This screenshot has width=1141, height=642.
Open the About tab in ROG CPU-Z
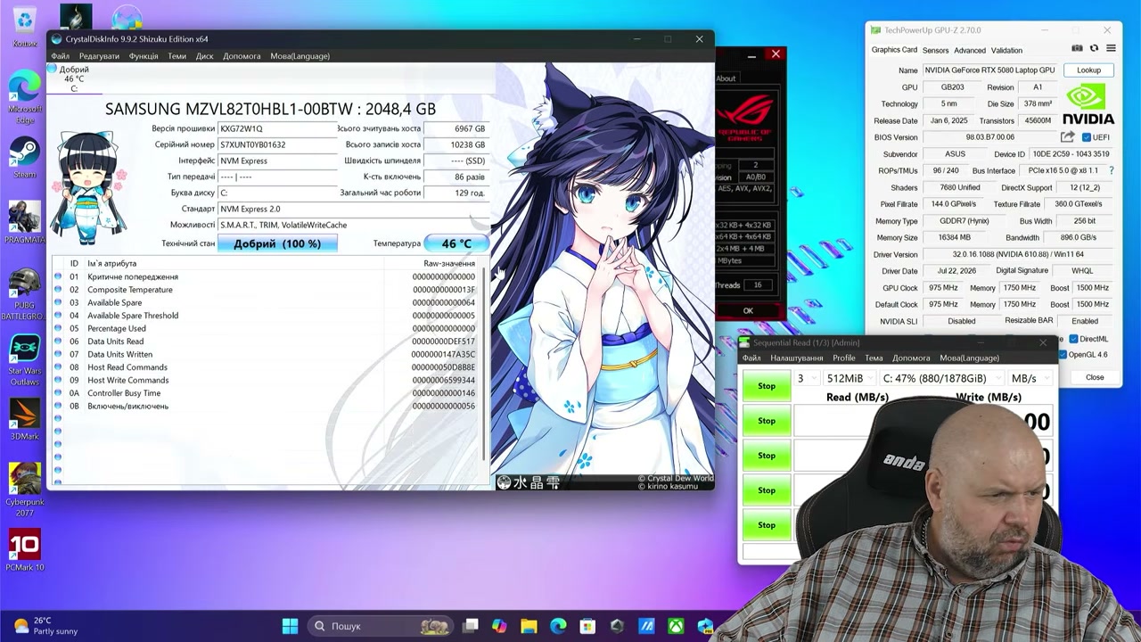726,78
